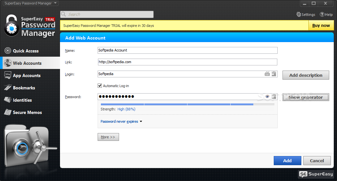Open App Accounts section
Viewport: 337px width, 181px height.
click(x=30, y=75)
